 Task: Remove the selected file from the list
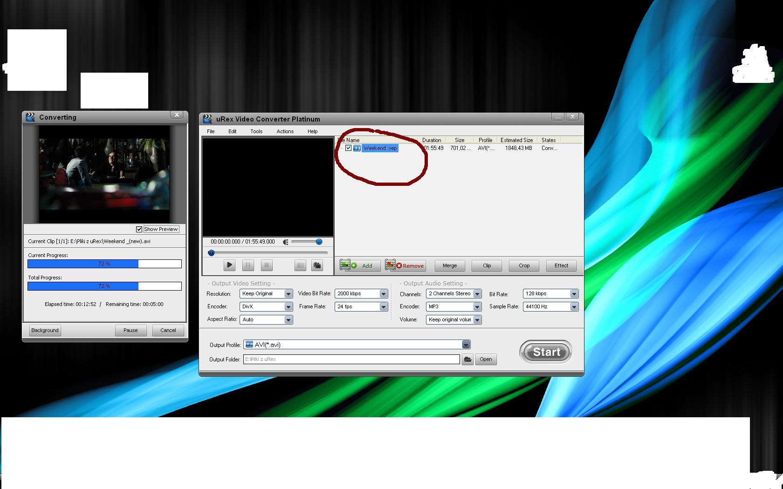(x=405, y=265)
